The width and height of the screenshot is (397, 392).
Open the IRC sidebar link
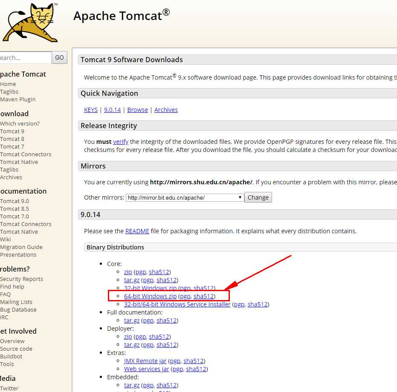pos(4,318)
